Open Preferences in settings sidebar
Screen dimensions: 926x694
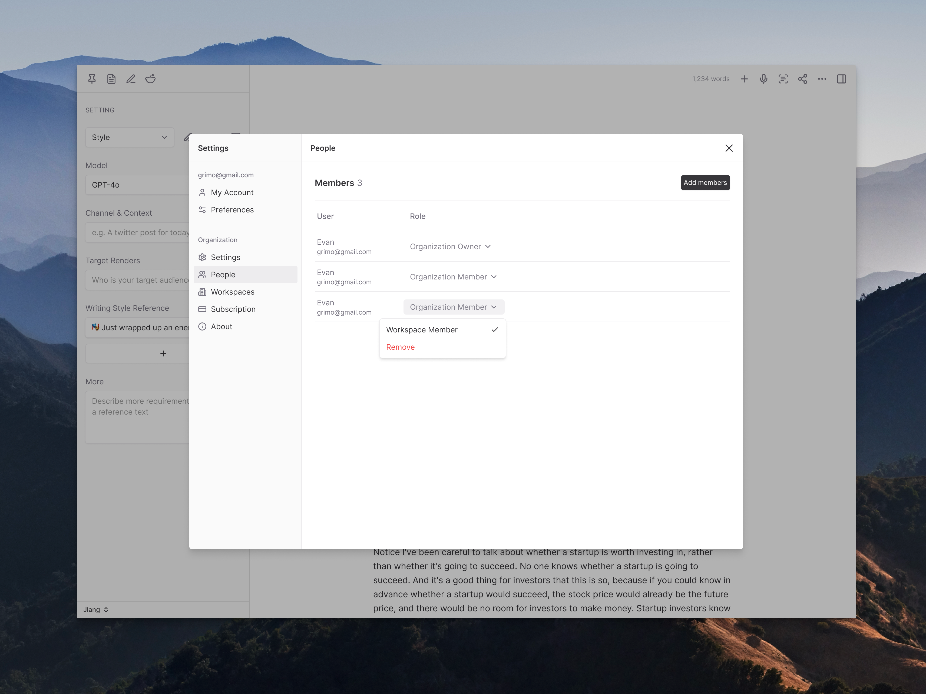point(245,210)
